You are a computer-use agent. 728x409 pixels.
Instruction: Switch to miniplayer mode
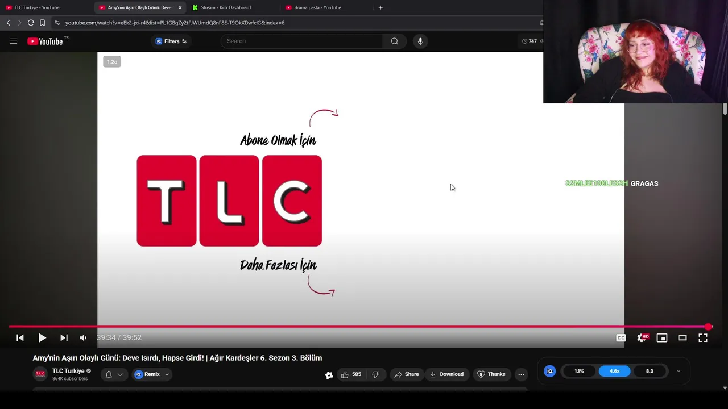662,337
